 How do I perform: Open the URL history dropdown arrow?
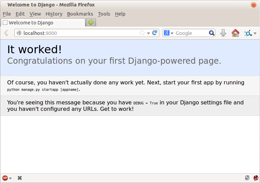pyautogui.click(x=148, y=33)
